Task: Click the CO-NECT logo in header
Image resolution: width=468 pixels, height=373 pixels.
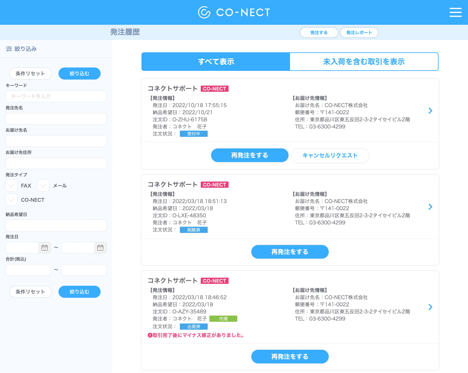Action: point(234,12)
